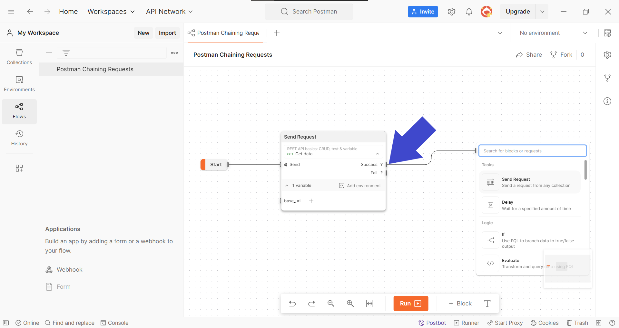Select the Postman Chaining Requests tab
This screenshot has height=328, width=619.
[225, 33]
